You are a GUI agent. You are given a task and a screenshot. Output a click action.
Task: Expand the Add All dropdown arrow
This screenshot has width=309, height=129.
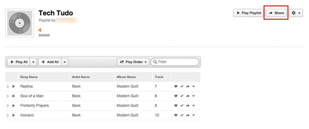pos(65,62)
